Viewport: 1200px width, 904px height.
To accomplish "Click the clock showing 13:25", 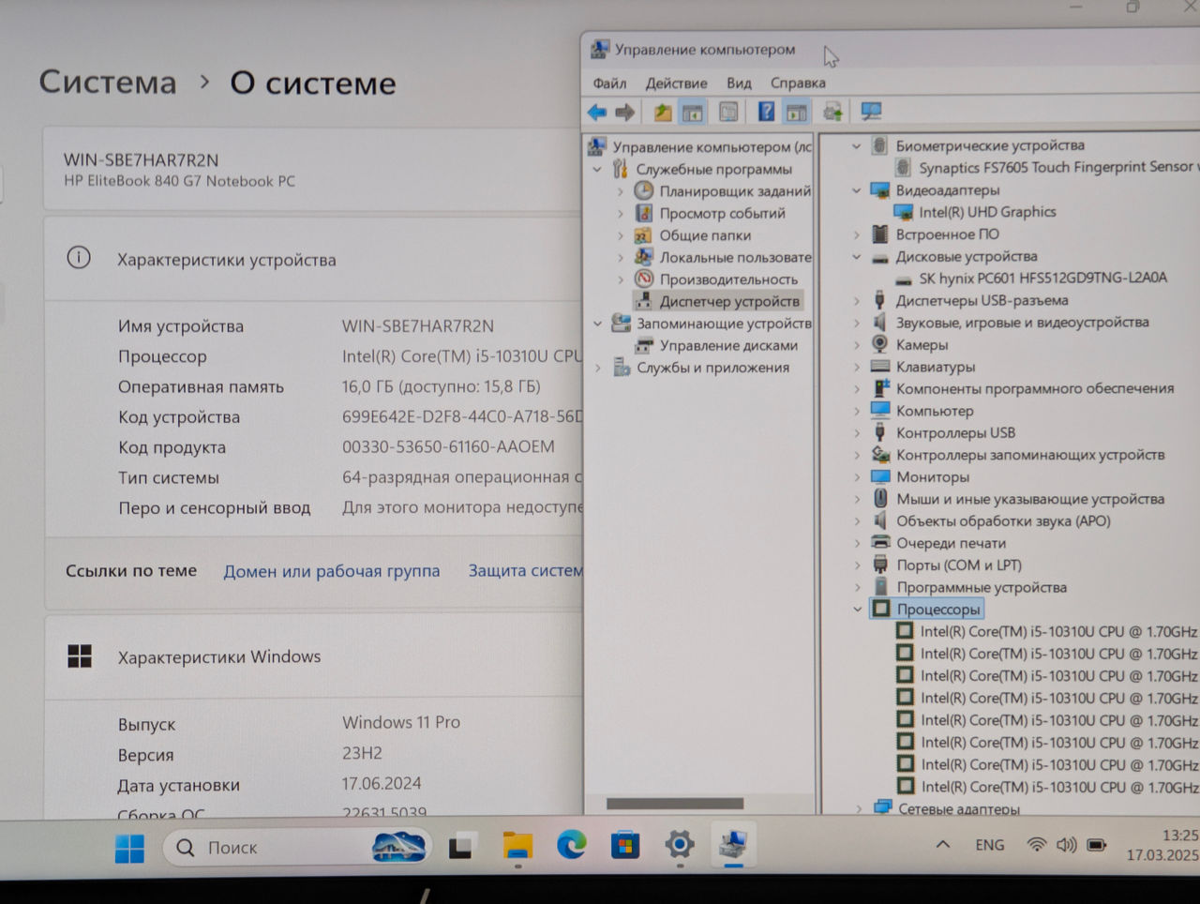I will click(1179, 836).
